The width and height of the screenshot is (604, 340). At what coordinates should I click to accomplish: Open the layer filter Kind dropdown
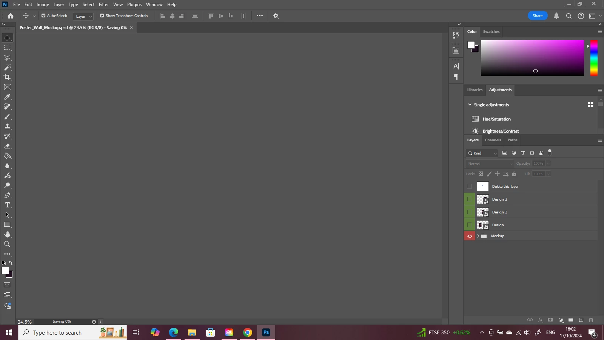coord(482,153)
